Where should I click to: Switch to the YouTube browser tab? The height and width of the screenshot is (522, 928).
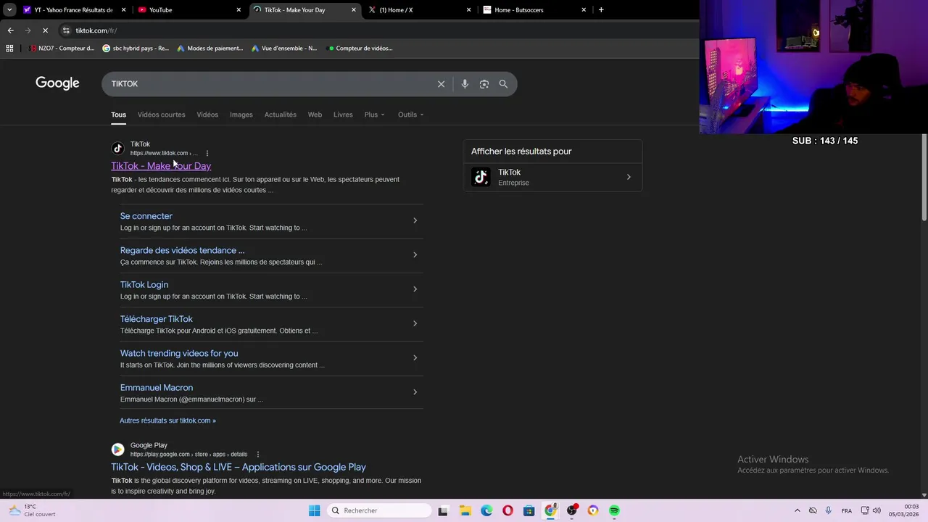pos(190,10)
